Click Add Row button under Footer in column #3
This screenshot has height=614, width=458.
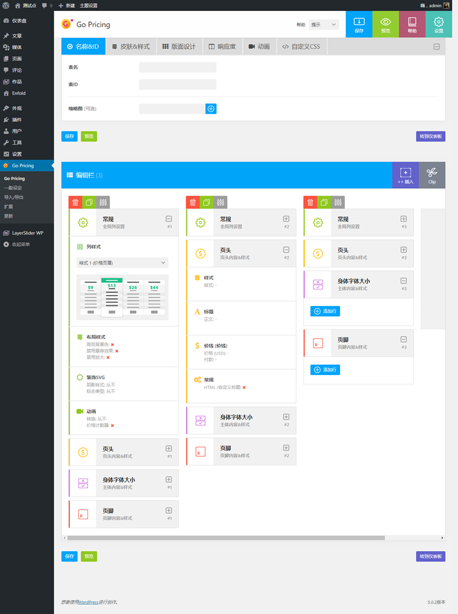click(325, 370)
